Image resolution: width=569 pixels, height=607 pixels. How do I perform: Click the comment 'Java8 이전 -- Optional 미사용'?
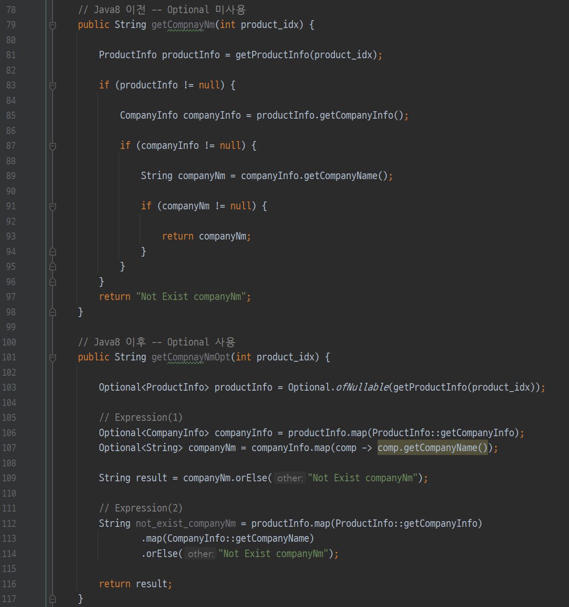click(162, 10)
